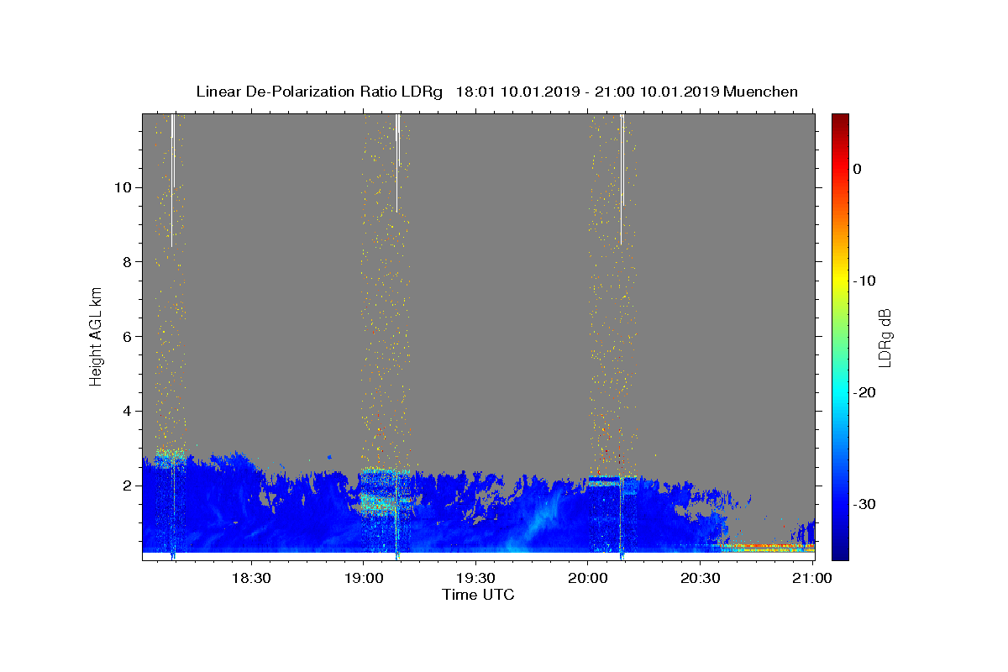Click the plot title 'Linear De-Polarization Ratio LDRg'
1008x672 pixels.
(x=319, y=92)
